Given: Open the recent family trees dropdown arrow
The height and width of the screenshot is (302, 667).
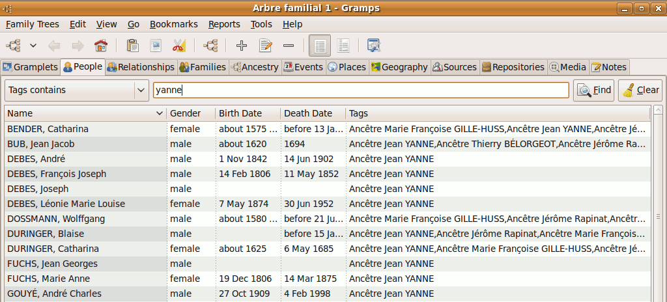Looking at the screenshot, I should point(33,46).
